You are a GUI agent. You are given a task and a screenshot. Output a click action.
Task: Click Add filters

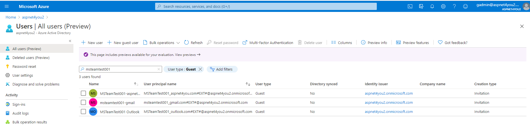coord(222,69)
